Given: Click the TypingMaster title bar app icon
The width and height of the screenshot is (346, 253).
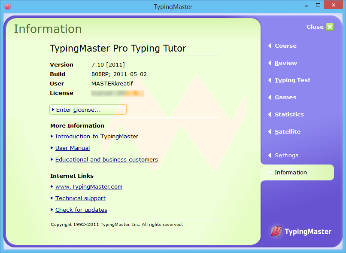Looking at the screenshot, I should click(8, 6).
